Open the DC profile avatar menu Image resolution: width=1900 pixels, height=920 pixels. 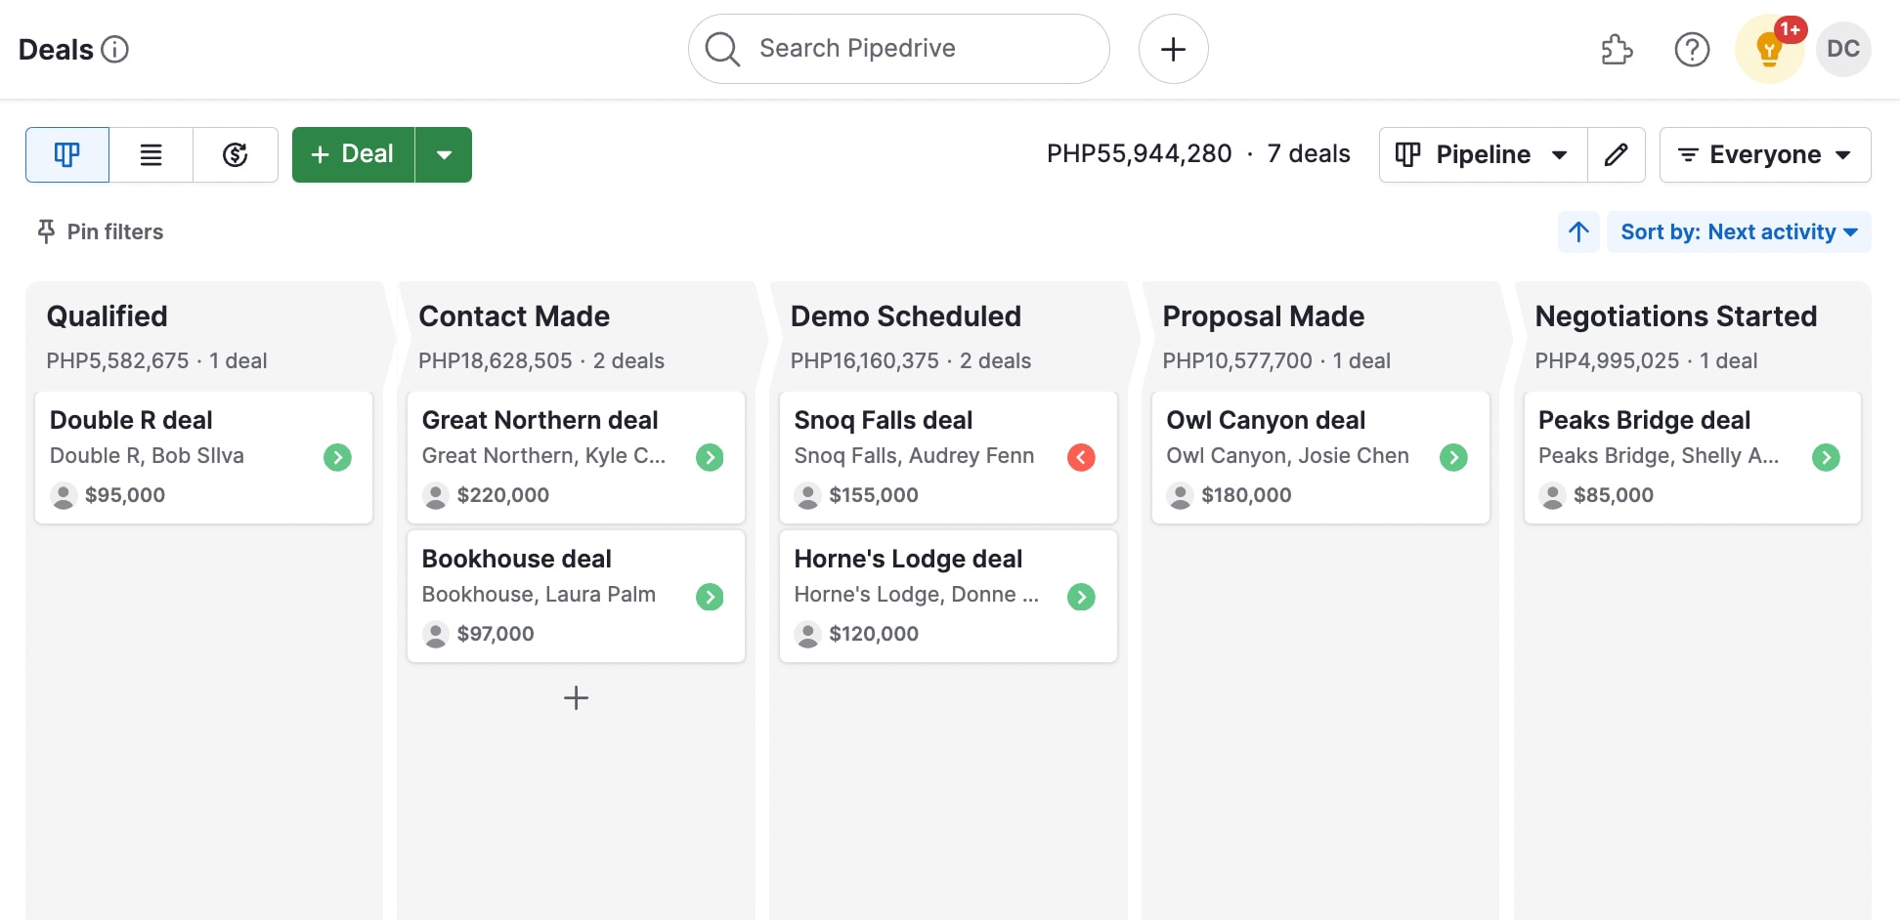pos(1843,49)
